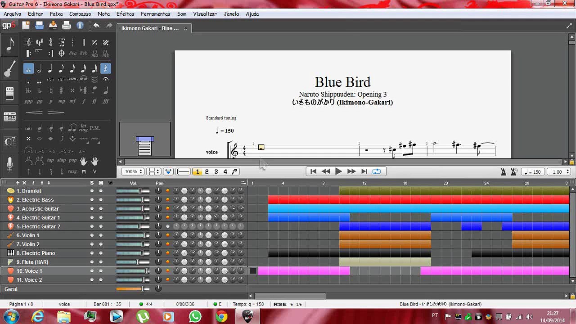The image size is (576, 324).
Task: Insert the clef symbol
Action: (x=28, y=42)
